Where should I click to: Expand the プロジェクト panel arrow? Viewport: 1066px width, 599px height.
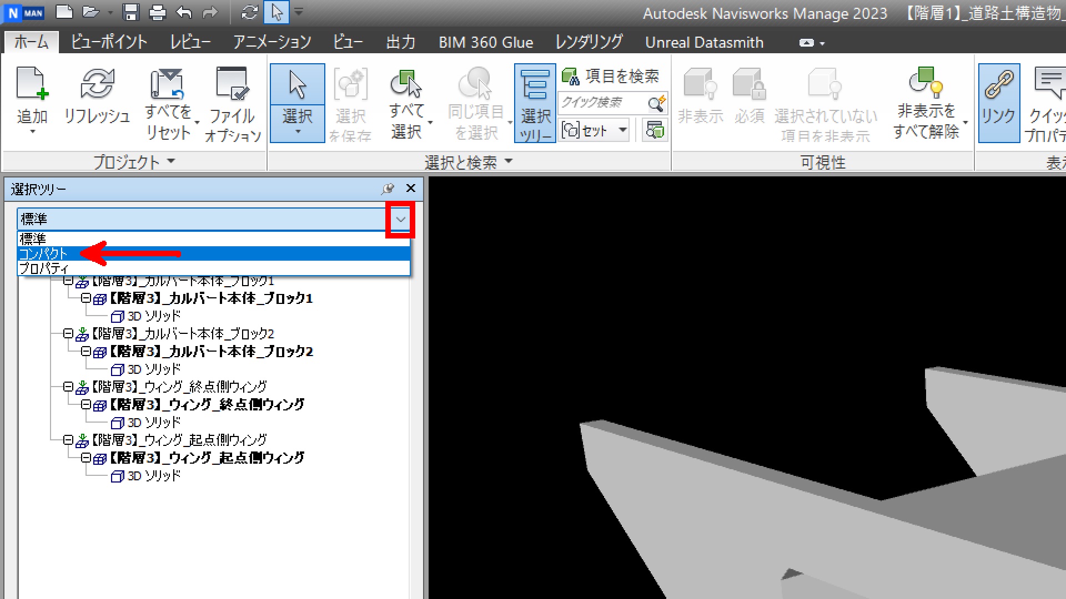click(171, 161)
